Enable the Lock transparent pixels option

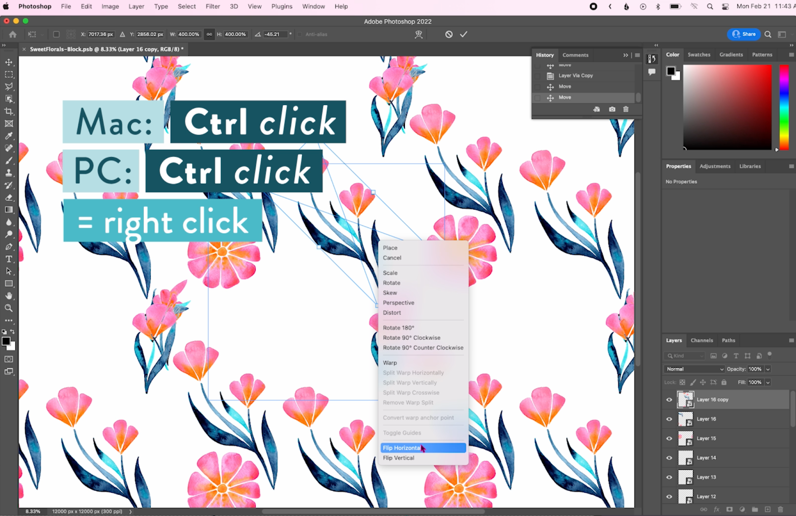point(682,382)
